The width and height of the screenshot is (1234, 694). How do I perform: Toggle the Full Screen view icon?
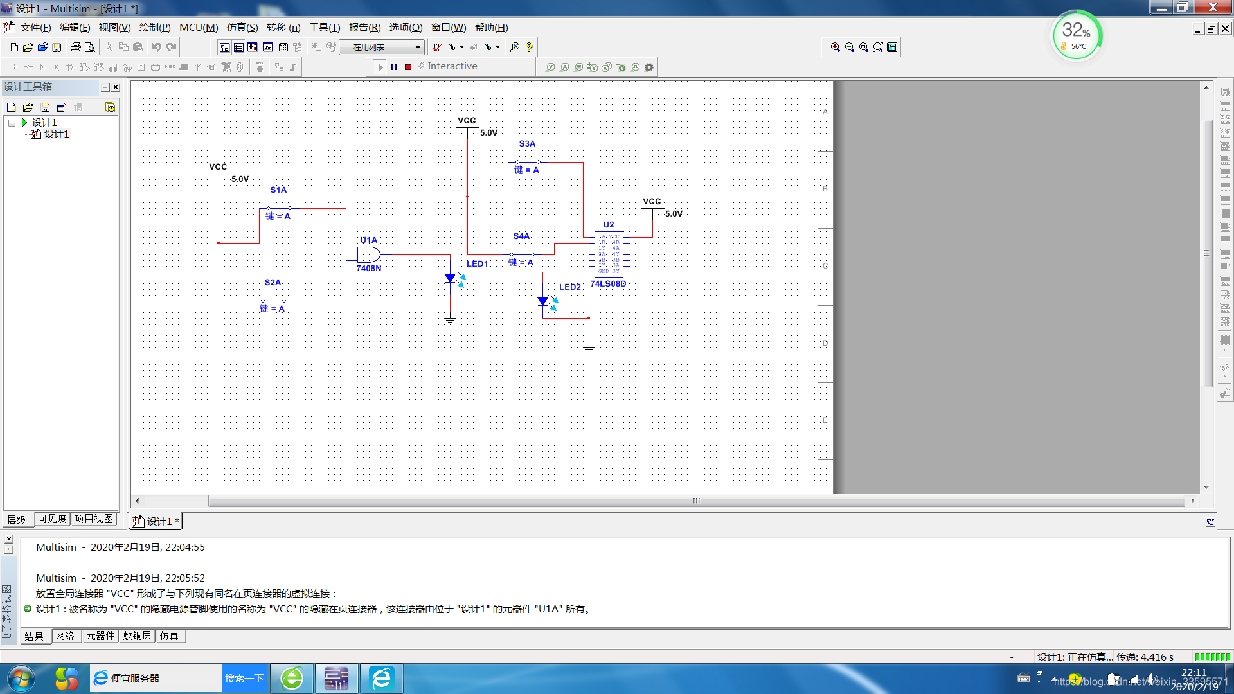click(x=892, y=48)
